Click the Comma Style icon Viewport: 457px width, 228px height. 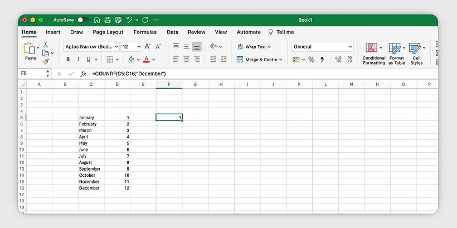pyautogui.click(x=322, y=60)
